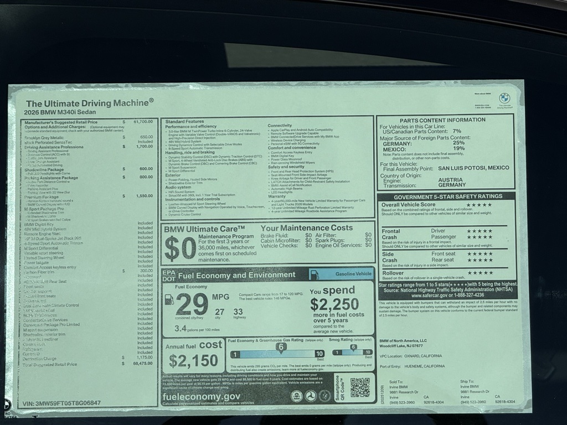Click the BMW Ultimate Care $0 figure
Screen dimensions: 567x425
[179, 249]
